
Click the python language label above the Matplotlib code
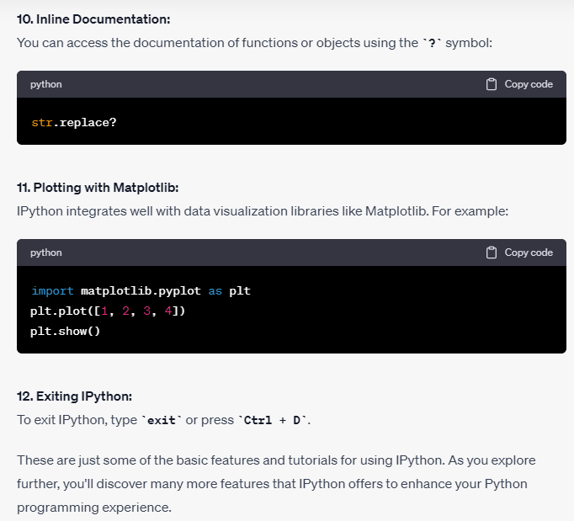pos(45,253)
